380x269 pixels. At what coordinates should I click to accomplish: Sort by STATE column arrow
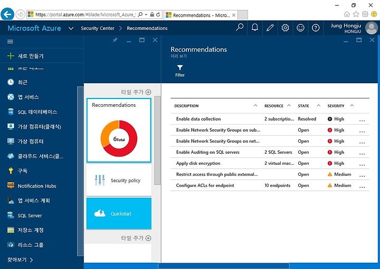318,106
